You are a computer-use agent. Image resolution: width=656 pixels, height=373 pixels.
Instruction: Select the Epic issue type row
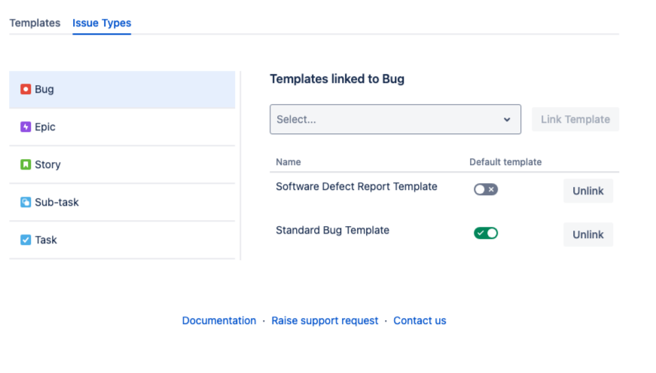point(122,127)
